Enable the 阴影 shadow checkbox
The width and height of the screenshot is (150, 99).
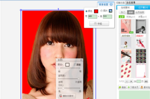click(75, 65)
